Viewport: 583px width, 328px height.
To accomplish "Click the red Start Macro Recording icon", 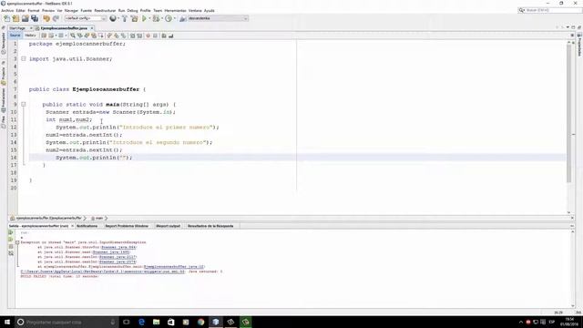I will (148, 36).
